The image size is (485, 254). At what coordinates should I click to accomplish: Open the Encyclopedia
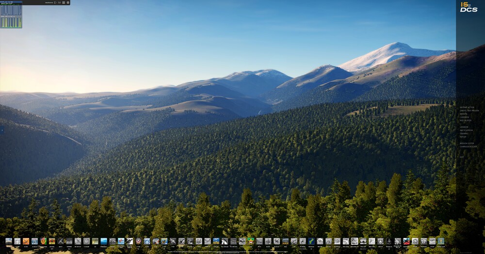pyautogui.click(x=467, y=130)
